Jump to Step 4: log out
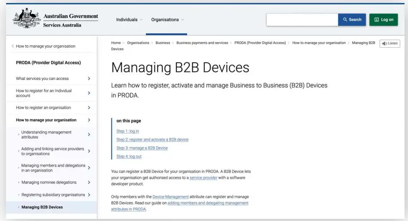 tap(129, 156)
